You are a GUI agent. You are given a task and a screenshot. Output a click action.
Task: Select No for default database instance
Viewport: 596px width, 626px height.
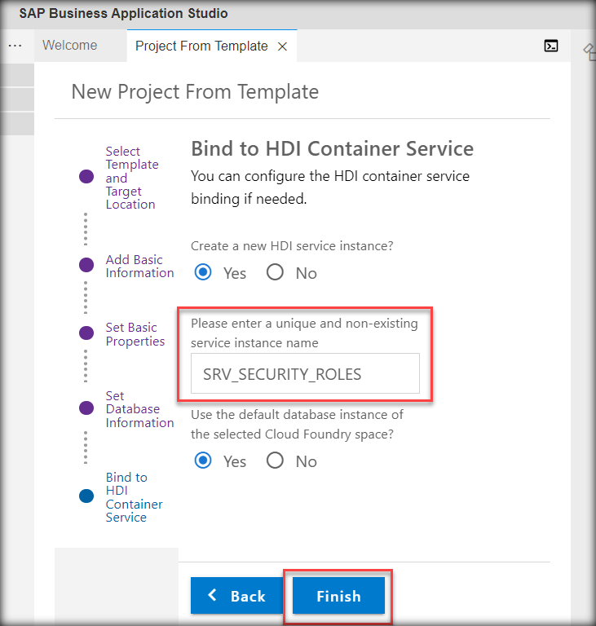tap(275, 461)
